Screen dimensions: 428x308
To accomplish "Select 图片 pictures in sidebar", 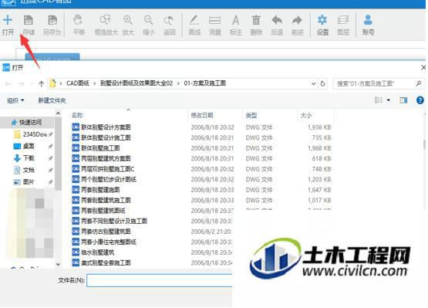I will (24, 181).
